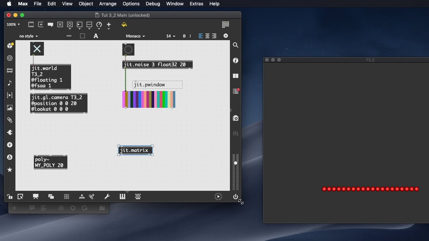Open the patcher windows icon in bottom toolbar

click(51, 197)
